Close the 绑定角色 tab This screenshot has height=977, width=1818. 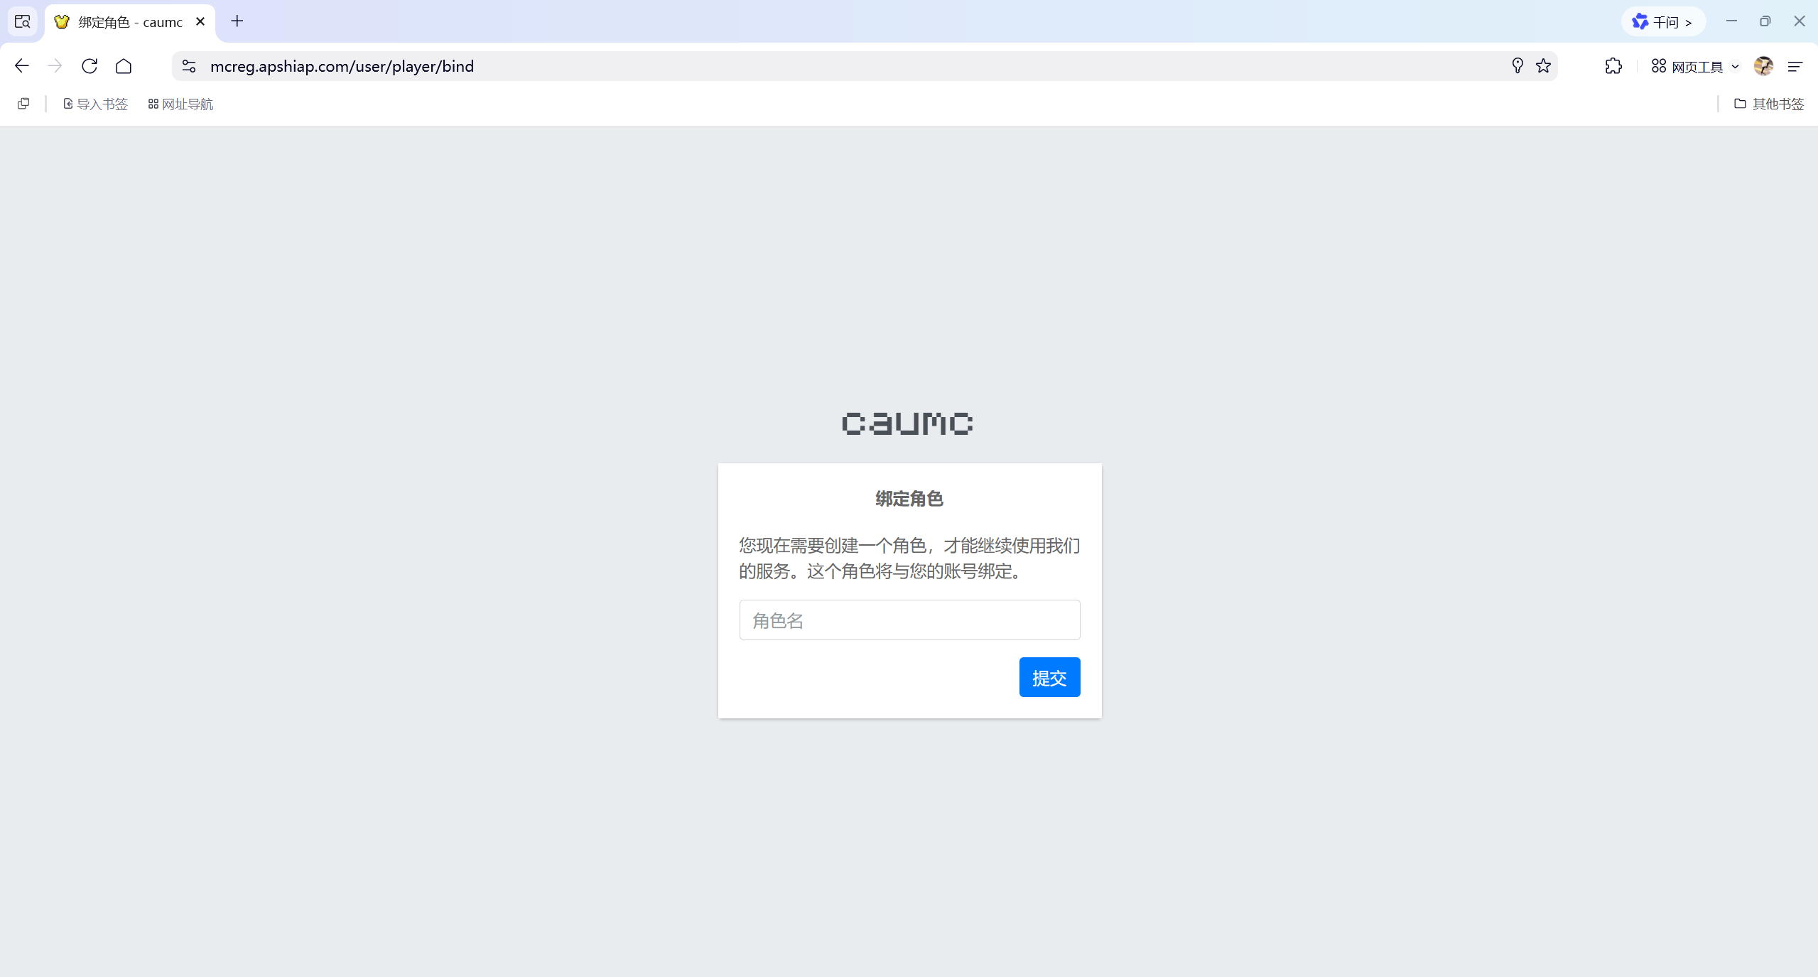pyautogui.click(x=200, y=21)
